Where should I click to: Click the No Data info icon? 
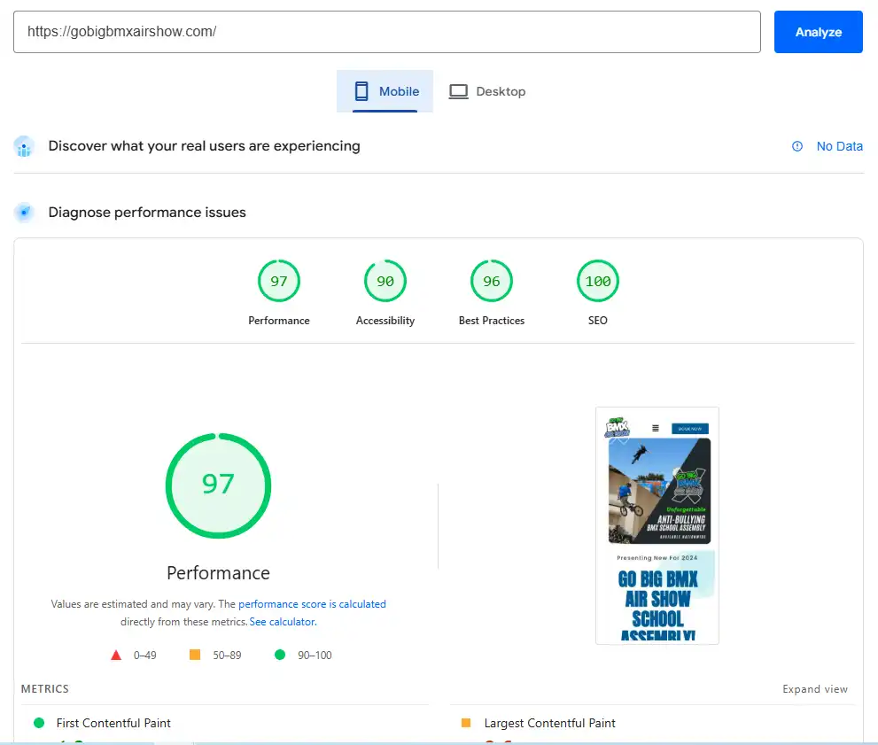797,146
